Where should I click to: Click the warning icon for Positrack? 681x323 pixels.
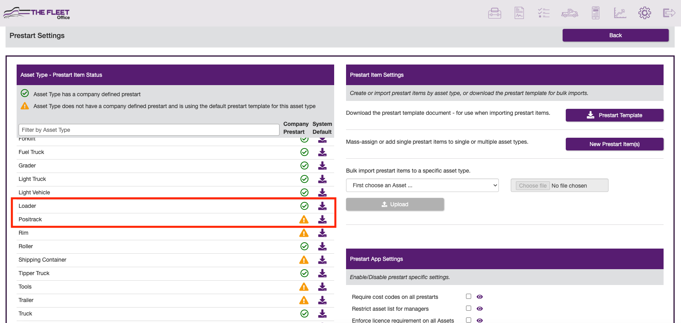304,219
